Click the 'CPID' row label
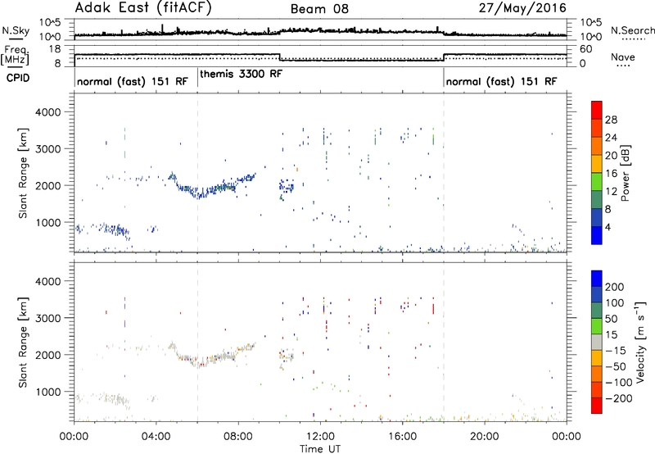 [x=17, y=78]
